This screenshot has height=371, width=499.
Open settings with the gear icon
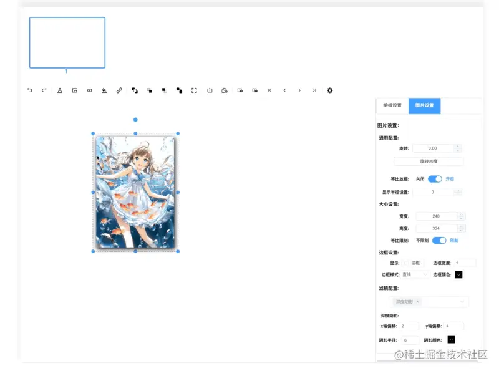pyautogui.click(x=330, y=90)
